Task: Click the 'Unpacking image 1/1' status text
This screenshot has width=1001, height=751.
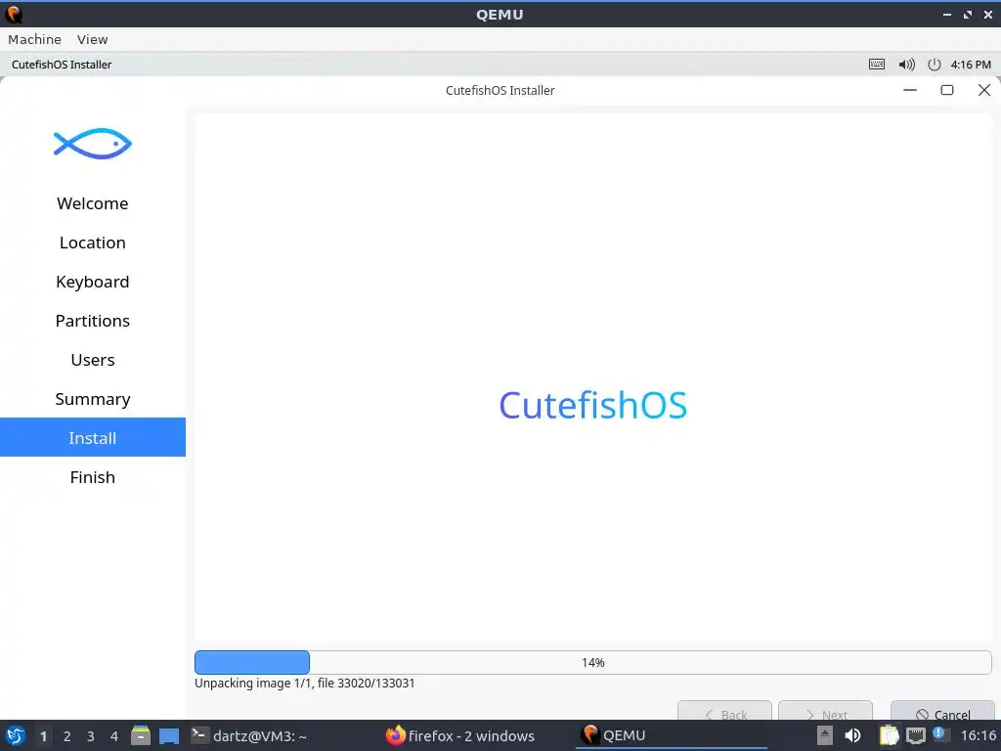Action: pos(305,684)
